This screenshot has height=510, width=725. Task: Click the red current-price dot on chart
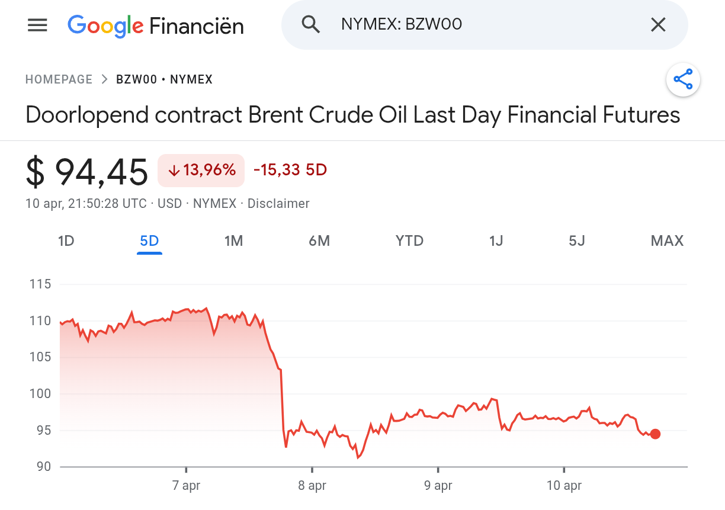click(655, 434)
